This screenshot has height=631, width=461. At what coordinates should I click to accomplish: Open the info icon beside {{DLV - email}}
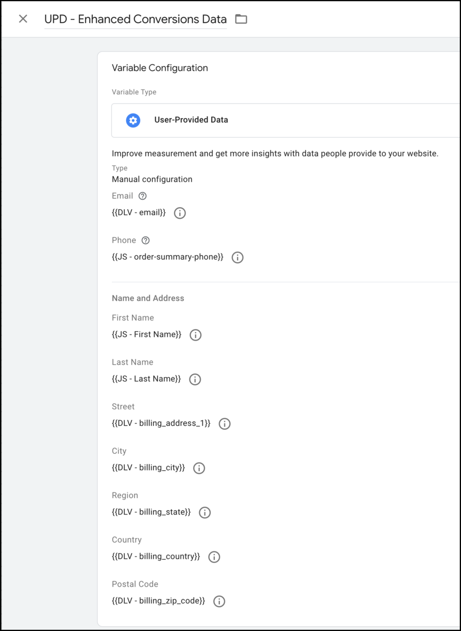[180, 213]
